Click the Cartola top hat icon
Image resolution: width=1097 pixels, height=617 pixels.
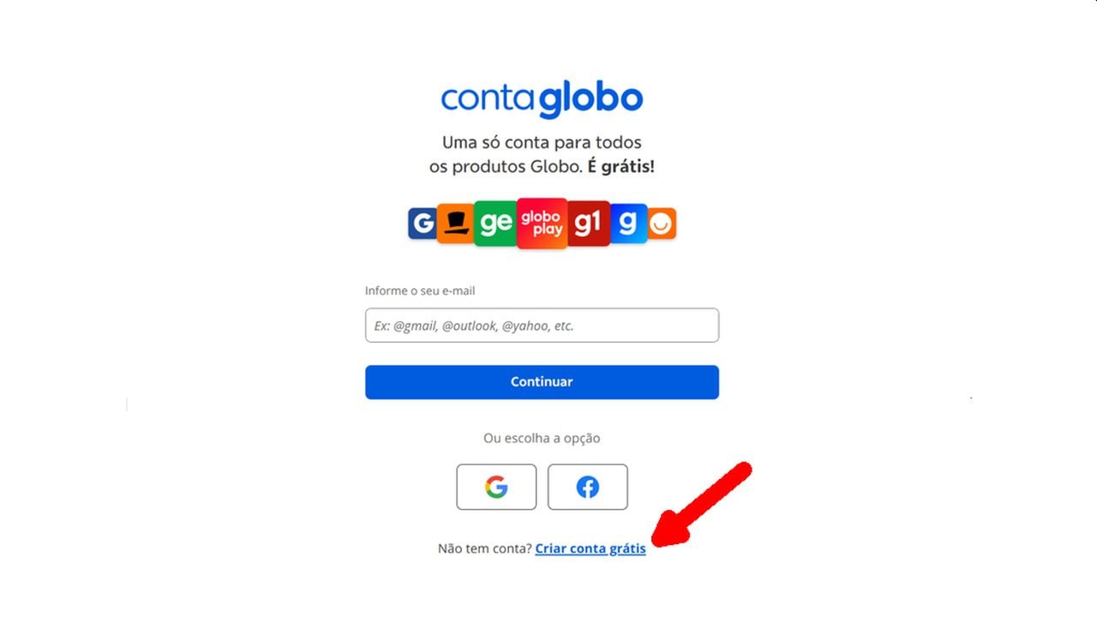pyautogui.click(x=455, y=224)
